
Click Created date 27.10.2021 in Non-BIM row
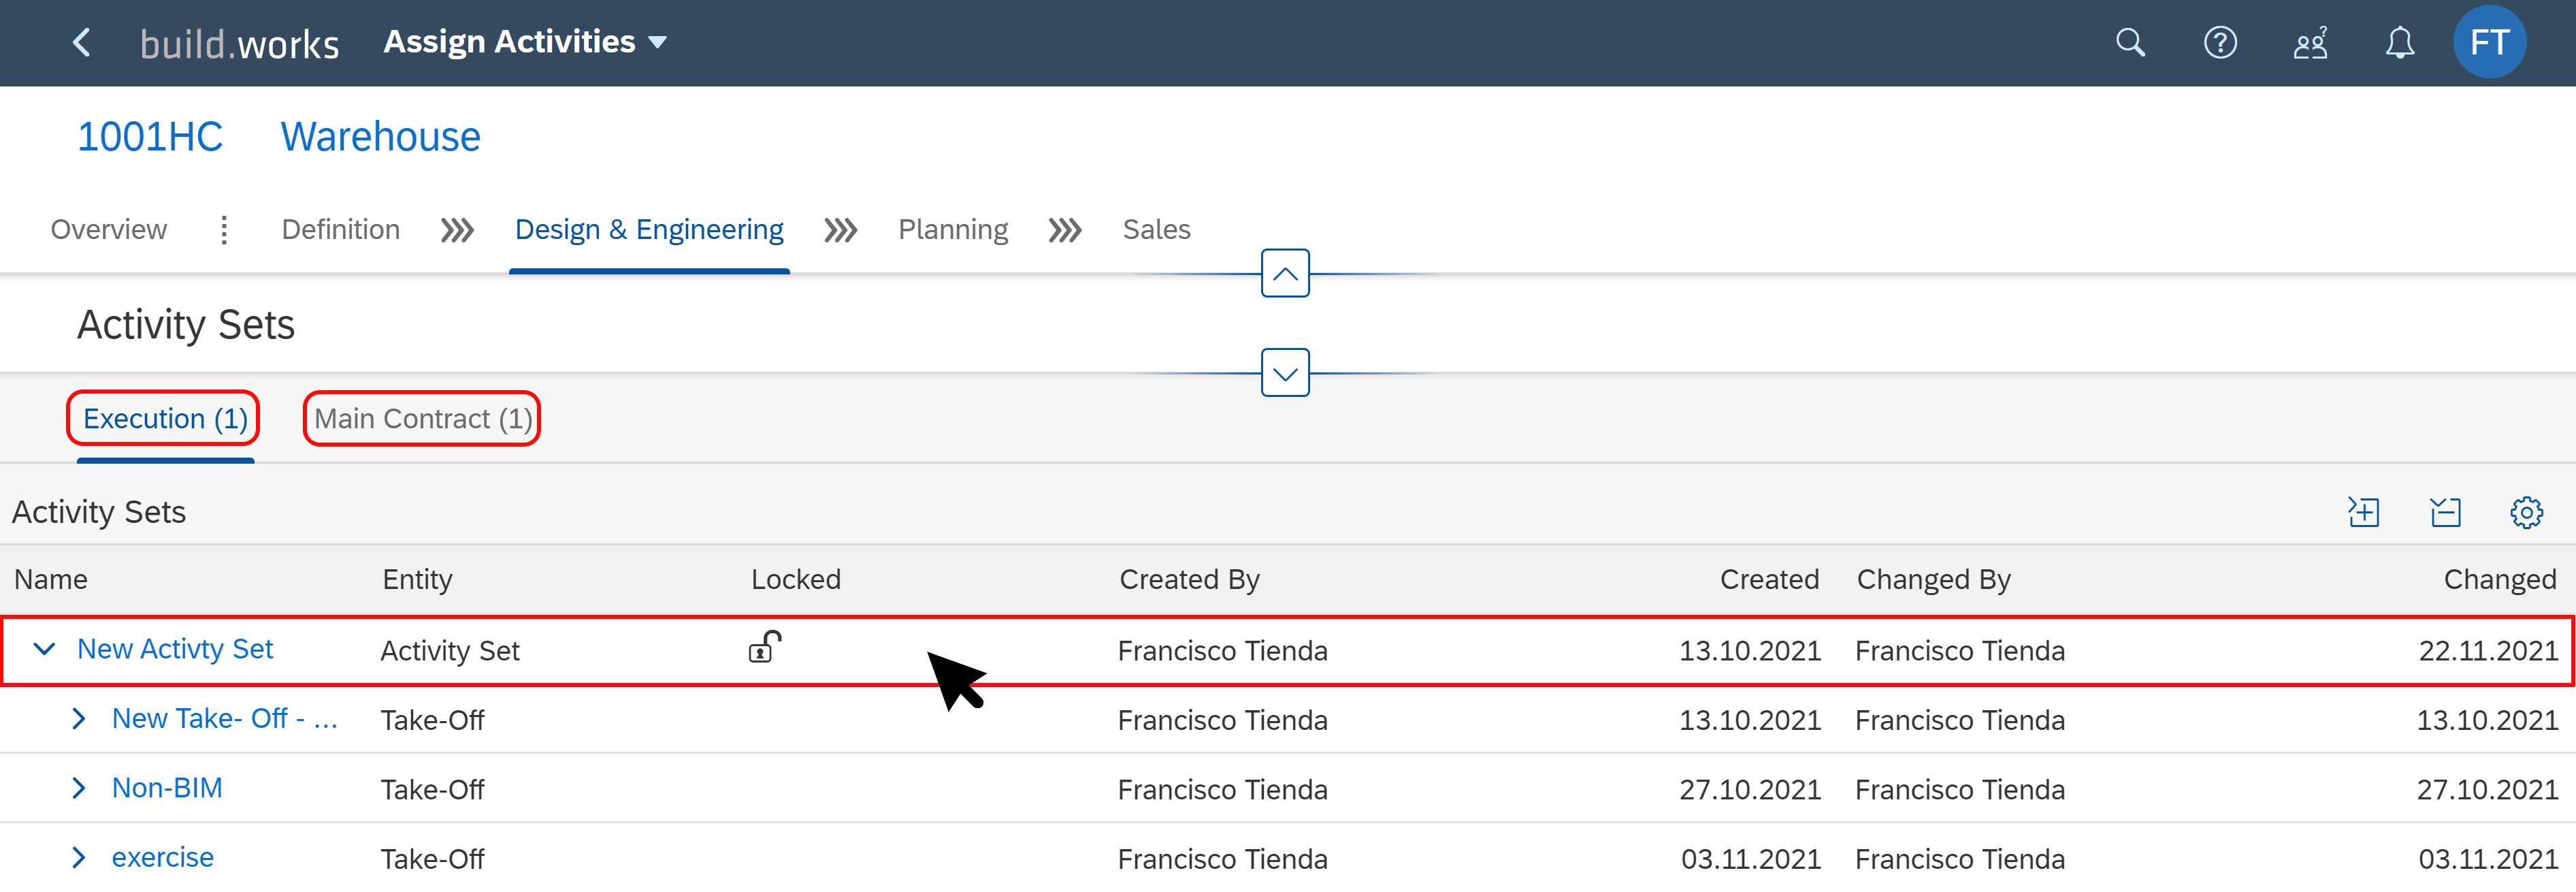(1750, 790)
